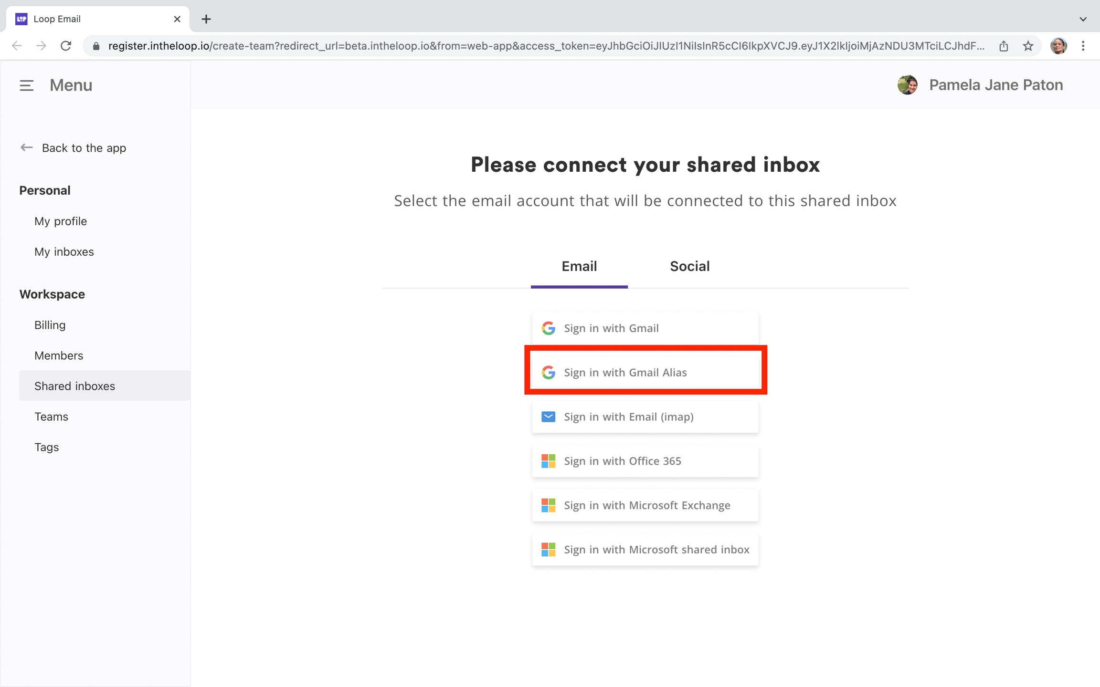The height and width of the screenshot is (687, 1100).
Task: Open Shared inboxes in the sidebar
Action: (x=74, y=386)
